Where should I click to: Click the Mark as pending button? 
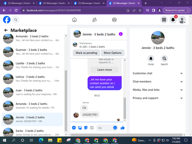[x=86, y=53]
